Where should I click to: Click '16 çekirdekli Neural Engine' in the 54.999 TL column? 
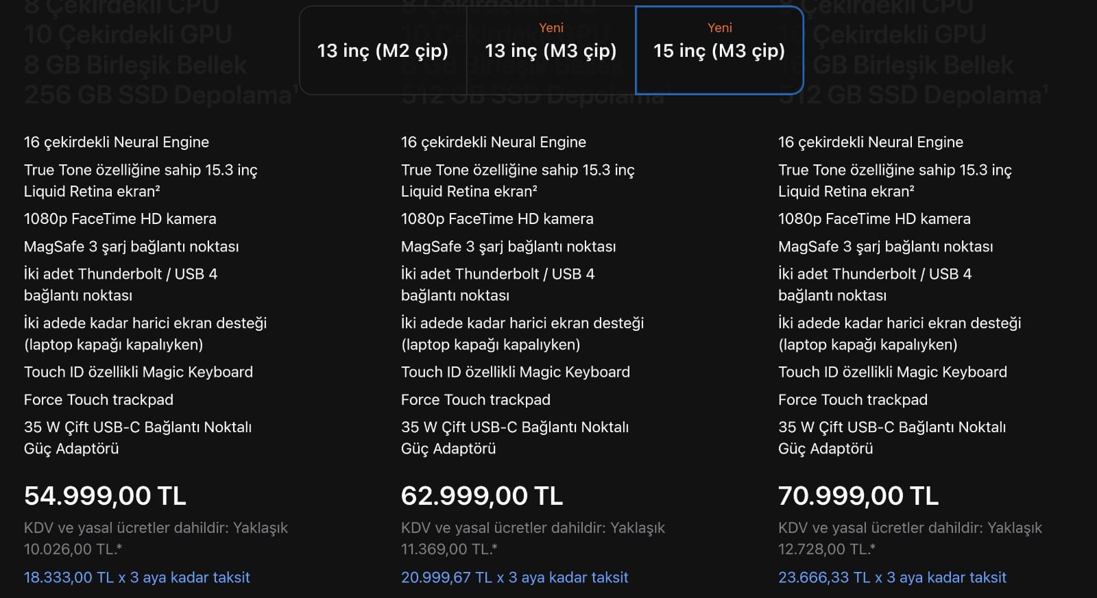(x=117, y=142)
